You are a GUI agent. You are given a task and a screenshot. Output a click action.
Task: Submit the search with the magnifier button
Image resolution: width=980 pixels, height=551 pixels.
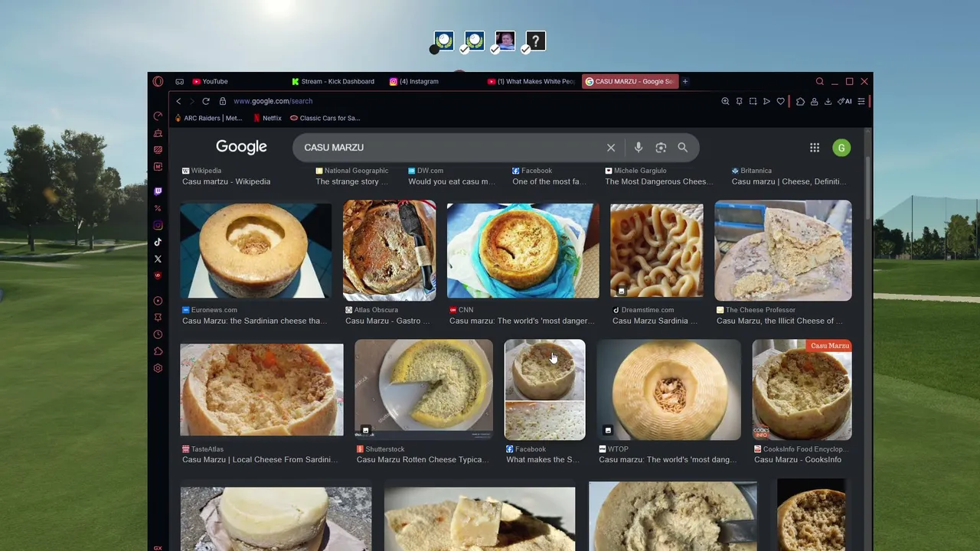point(682,148)
